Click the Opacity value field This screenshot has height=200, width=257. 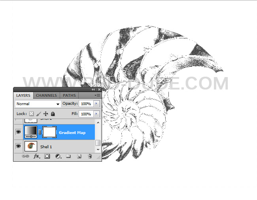tap(86, 104)
